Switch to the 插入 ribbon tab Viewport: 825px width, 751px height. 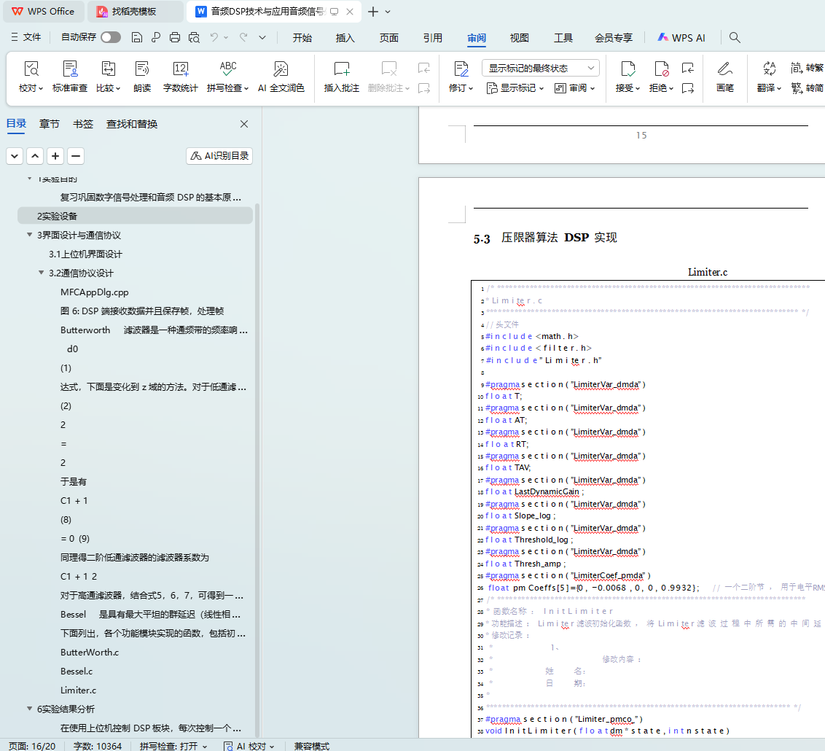click(345, 38)
